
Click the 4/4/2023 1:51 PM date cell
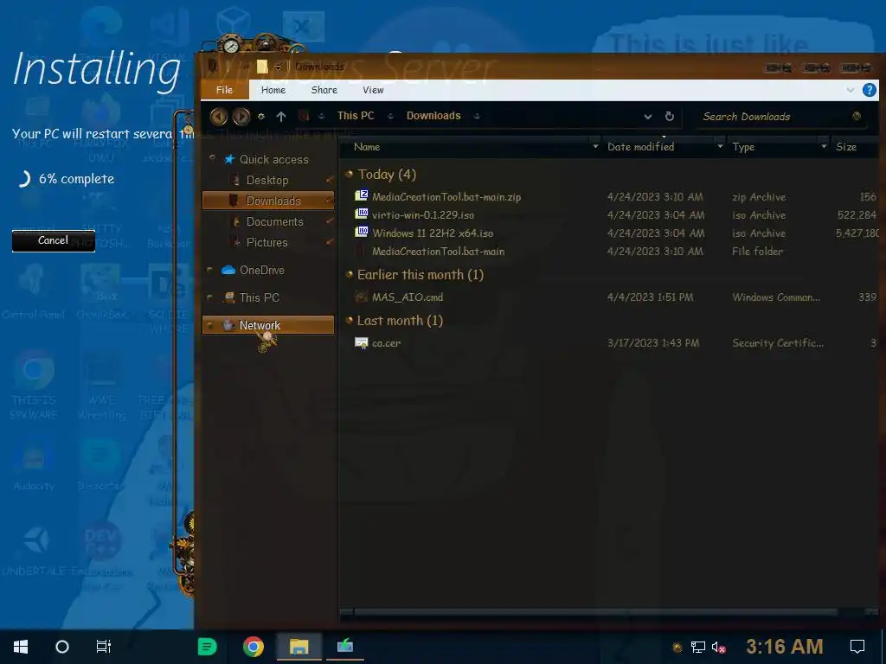click(x=650, y=297)
